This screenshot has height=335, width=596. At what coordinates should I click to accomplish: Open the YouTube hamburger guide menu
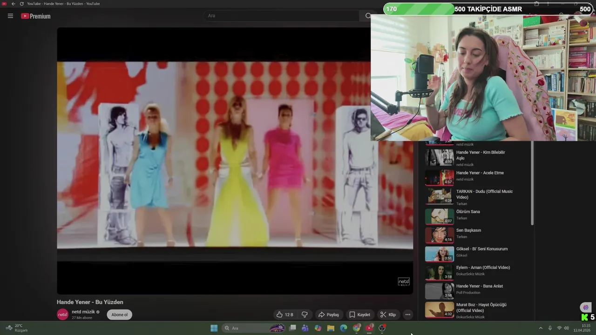point(10,16)
